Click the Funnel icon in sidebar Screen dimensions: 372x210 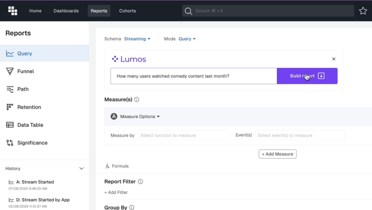tap(10, 71)
